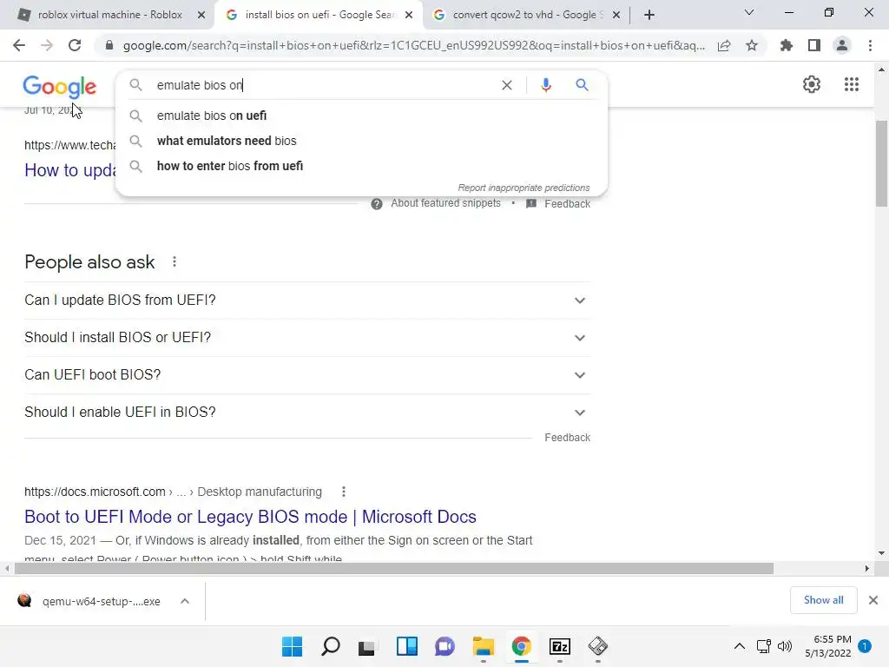This screenshot has height=667, width=889.
Task: Click the forward navigation arrow
Action: pos(47,45)
